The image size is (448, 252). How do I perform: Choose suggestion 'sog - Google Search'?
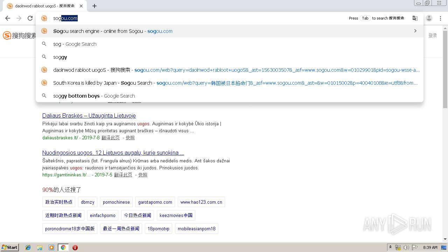click(x=230, y=44)
